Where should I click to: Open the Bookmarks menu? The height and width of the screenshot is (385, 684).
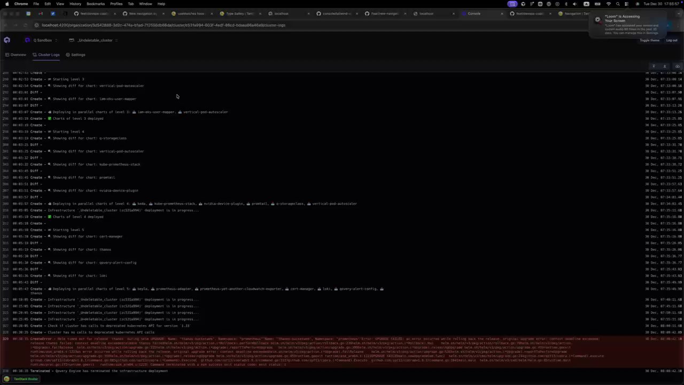tap(96, 4)
